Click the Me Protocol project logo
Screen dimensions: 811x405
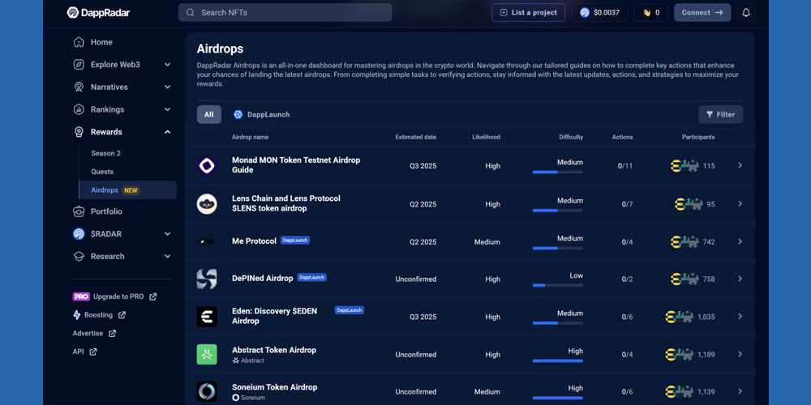click(x=207, y=241)
